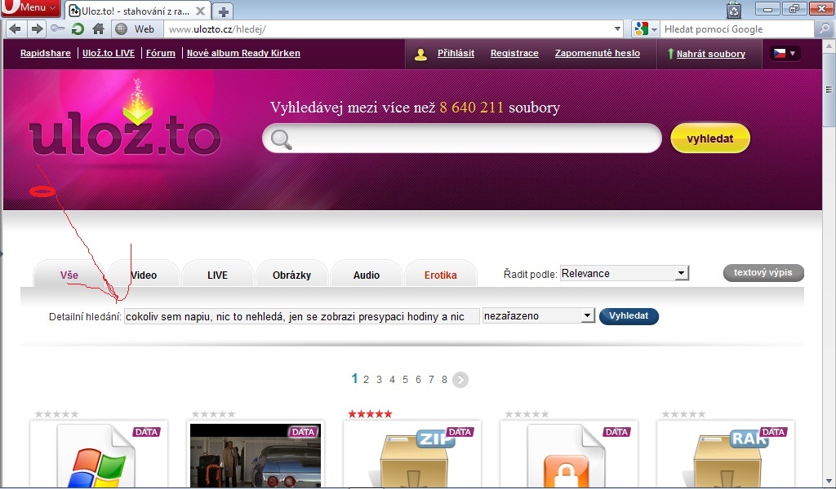
Task: Open 'Nové album Ready Kirken' link
Action: (x=243, y=53)
